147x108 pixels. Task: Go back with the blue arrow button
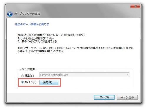pyautogui.click(x=10, y=14)
